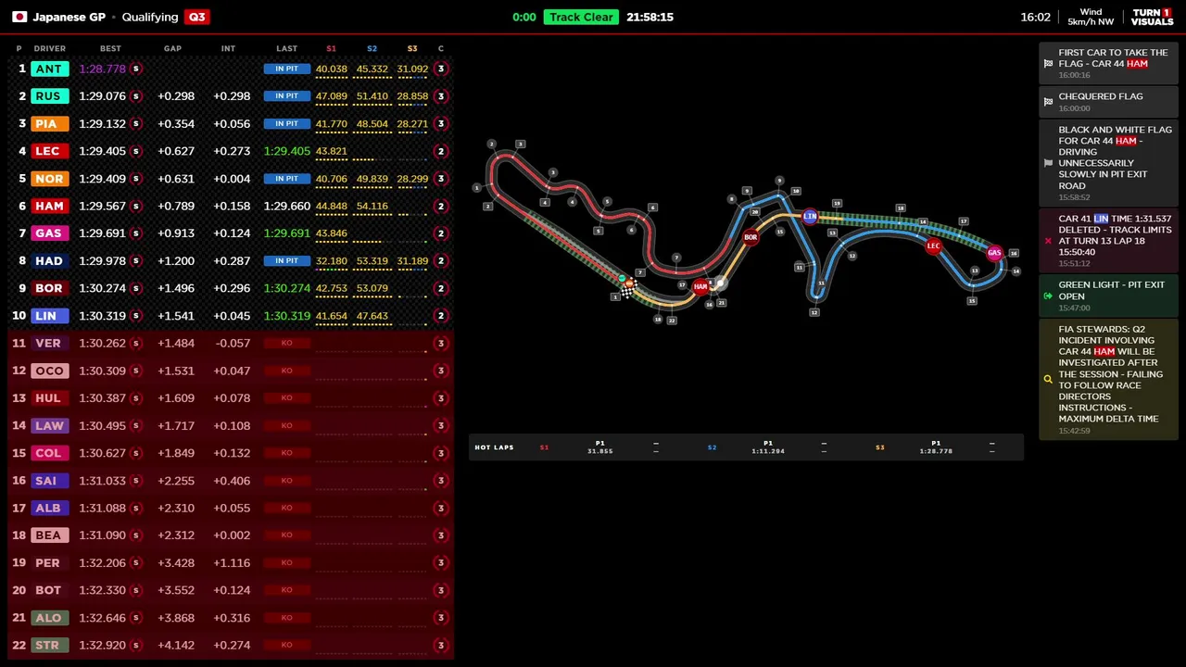Screen dimensions: 1186x667
Task: Click the 16:02 clock
Action: pos(1035,17)
